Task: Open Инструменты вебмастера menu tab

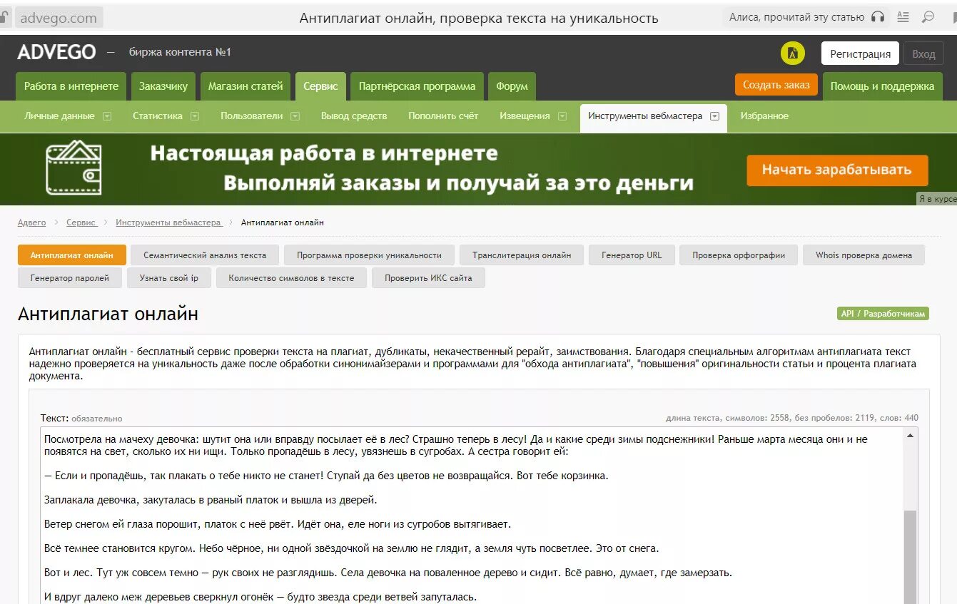Action: 653,118
